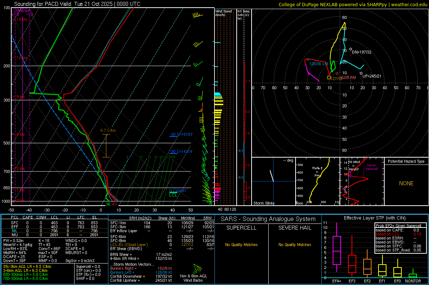The width and height of the screenshot is (429, 285).
Task: Select the Corfidi Downshear = 197/32 kt entry
Action: pos(141,276)
